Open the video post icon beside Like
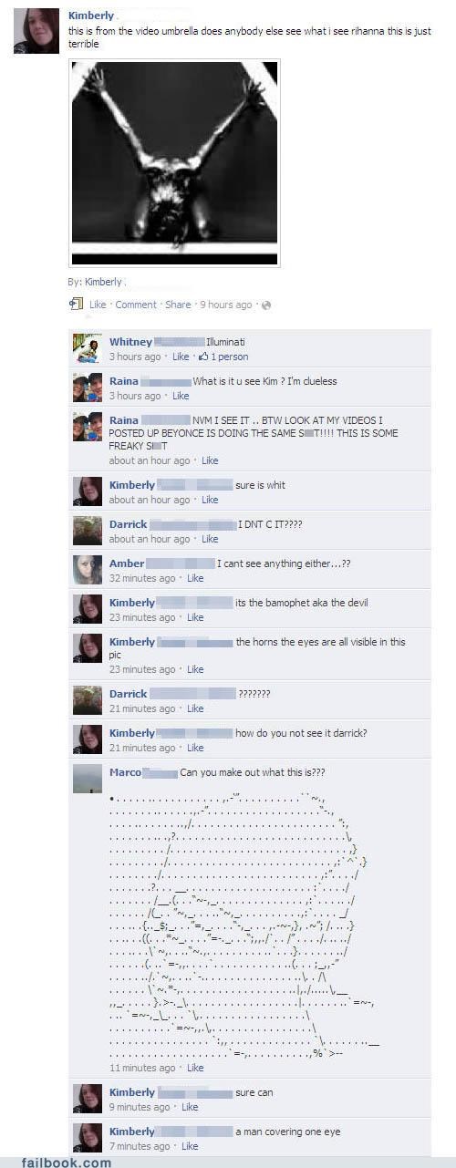This screenshot has width=456, height=1168. click(x=77, y=304)
